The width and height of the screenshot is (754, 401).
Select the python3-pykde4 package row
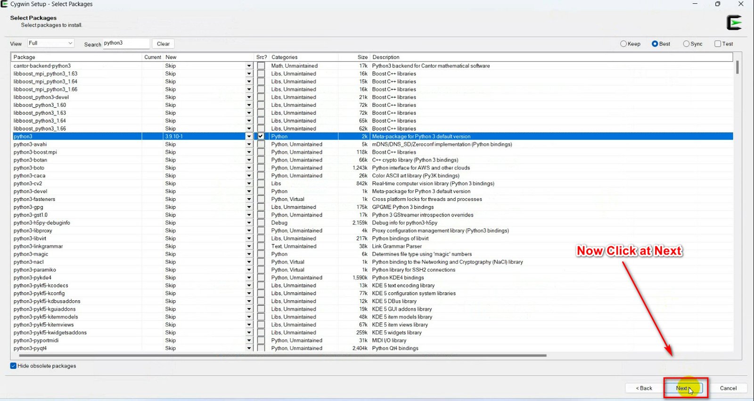372,278
